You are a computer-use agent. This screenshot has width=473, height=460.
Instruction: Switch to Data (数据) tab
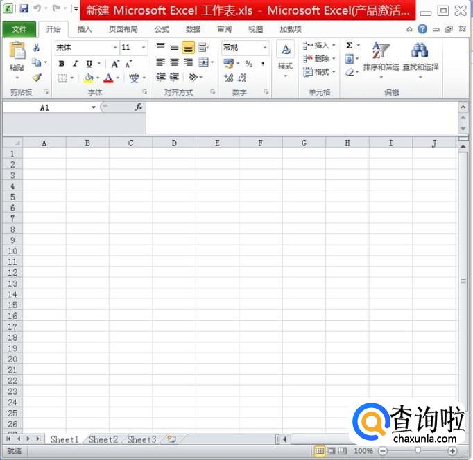(x=193, y=29)
